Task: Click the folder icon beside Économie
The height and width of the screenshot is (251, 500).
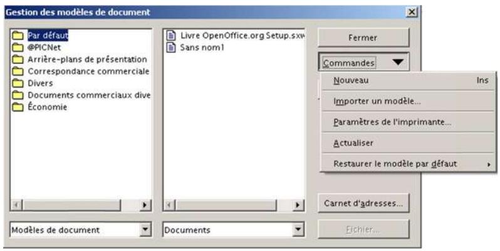Action: [x=18, y=107]
